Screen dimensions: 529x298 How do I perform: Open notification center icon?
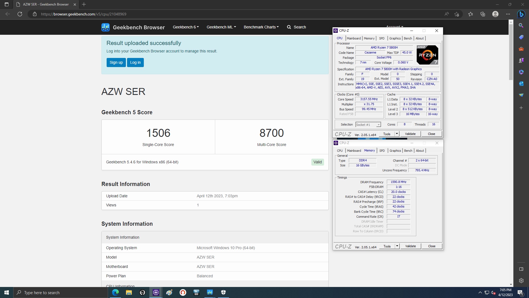click(520, 292)
